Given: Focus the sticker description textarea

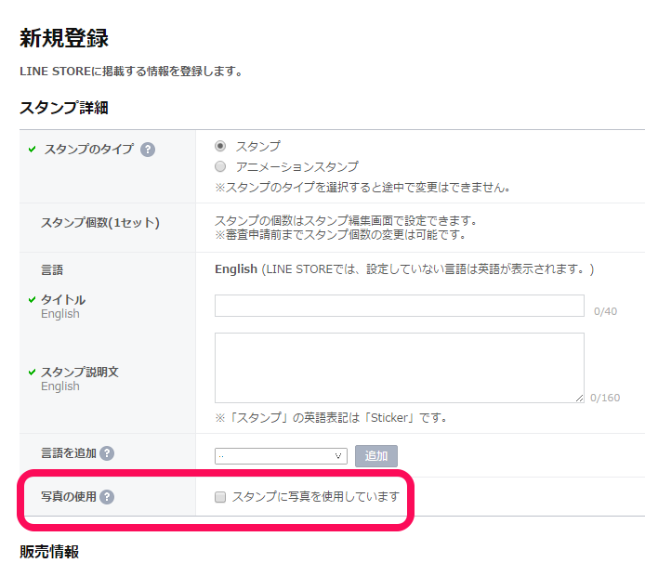Looking at the screenshot, I should point(400,368).
